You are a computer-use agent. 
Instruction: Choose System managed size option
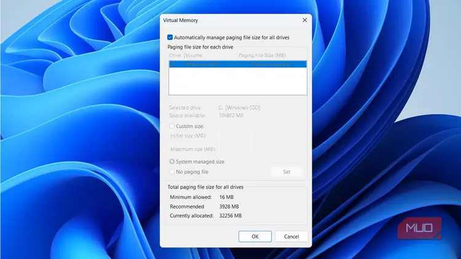[172, 161]
